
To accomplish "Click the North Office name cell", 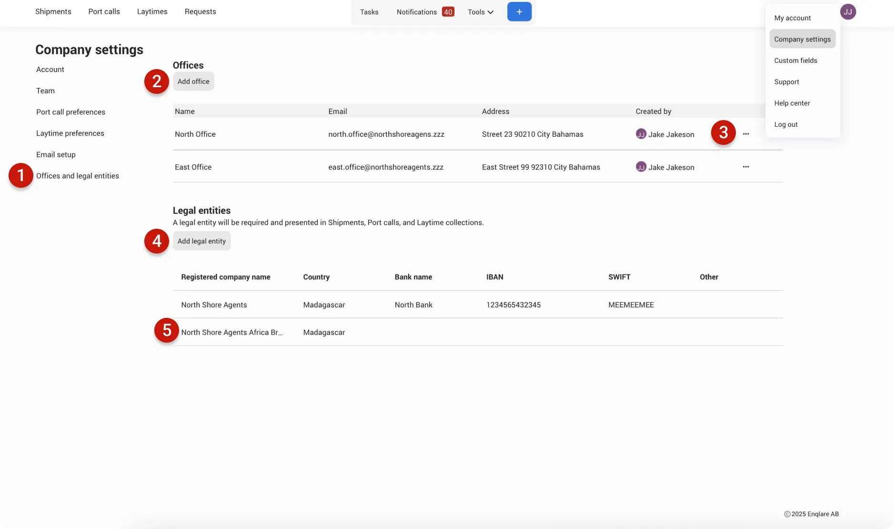I will pyautogui.click(x=195, y=134).
